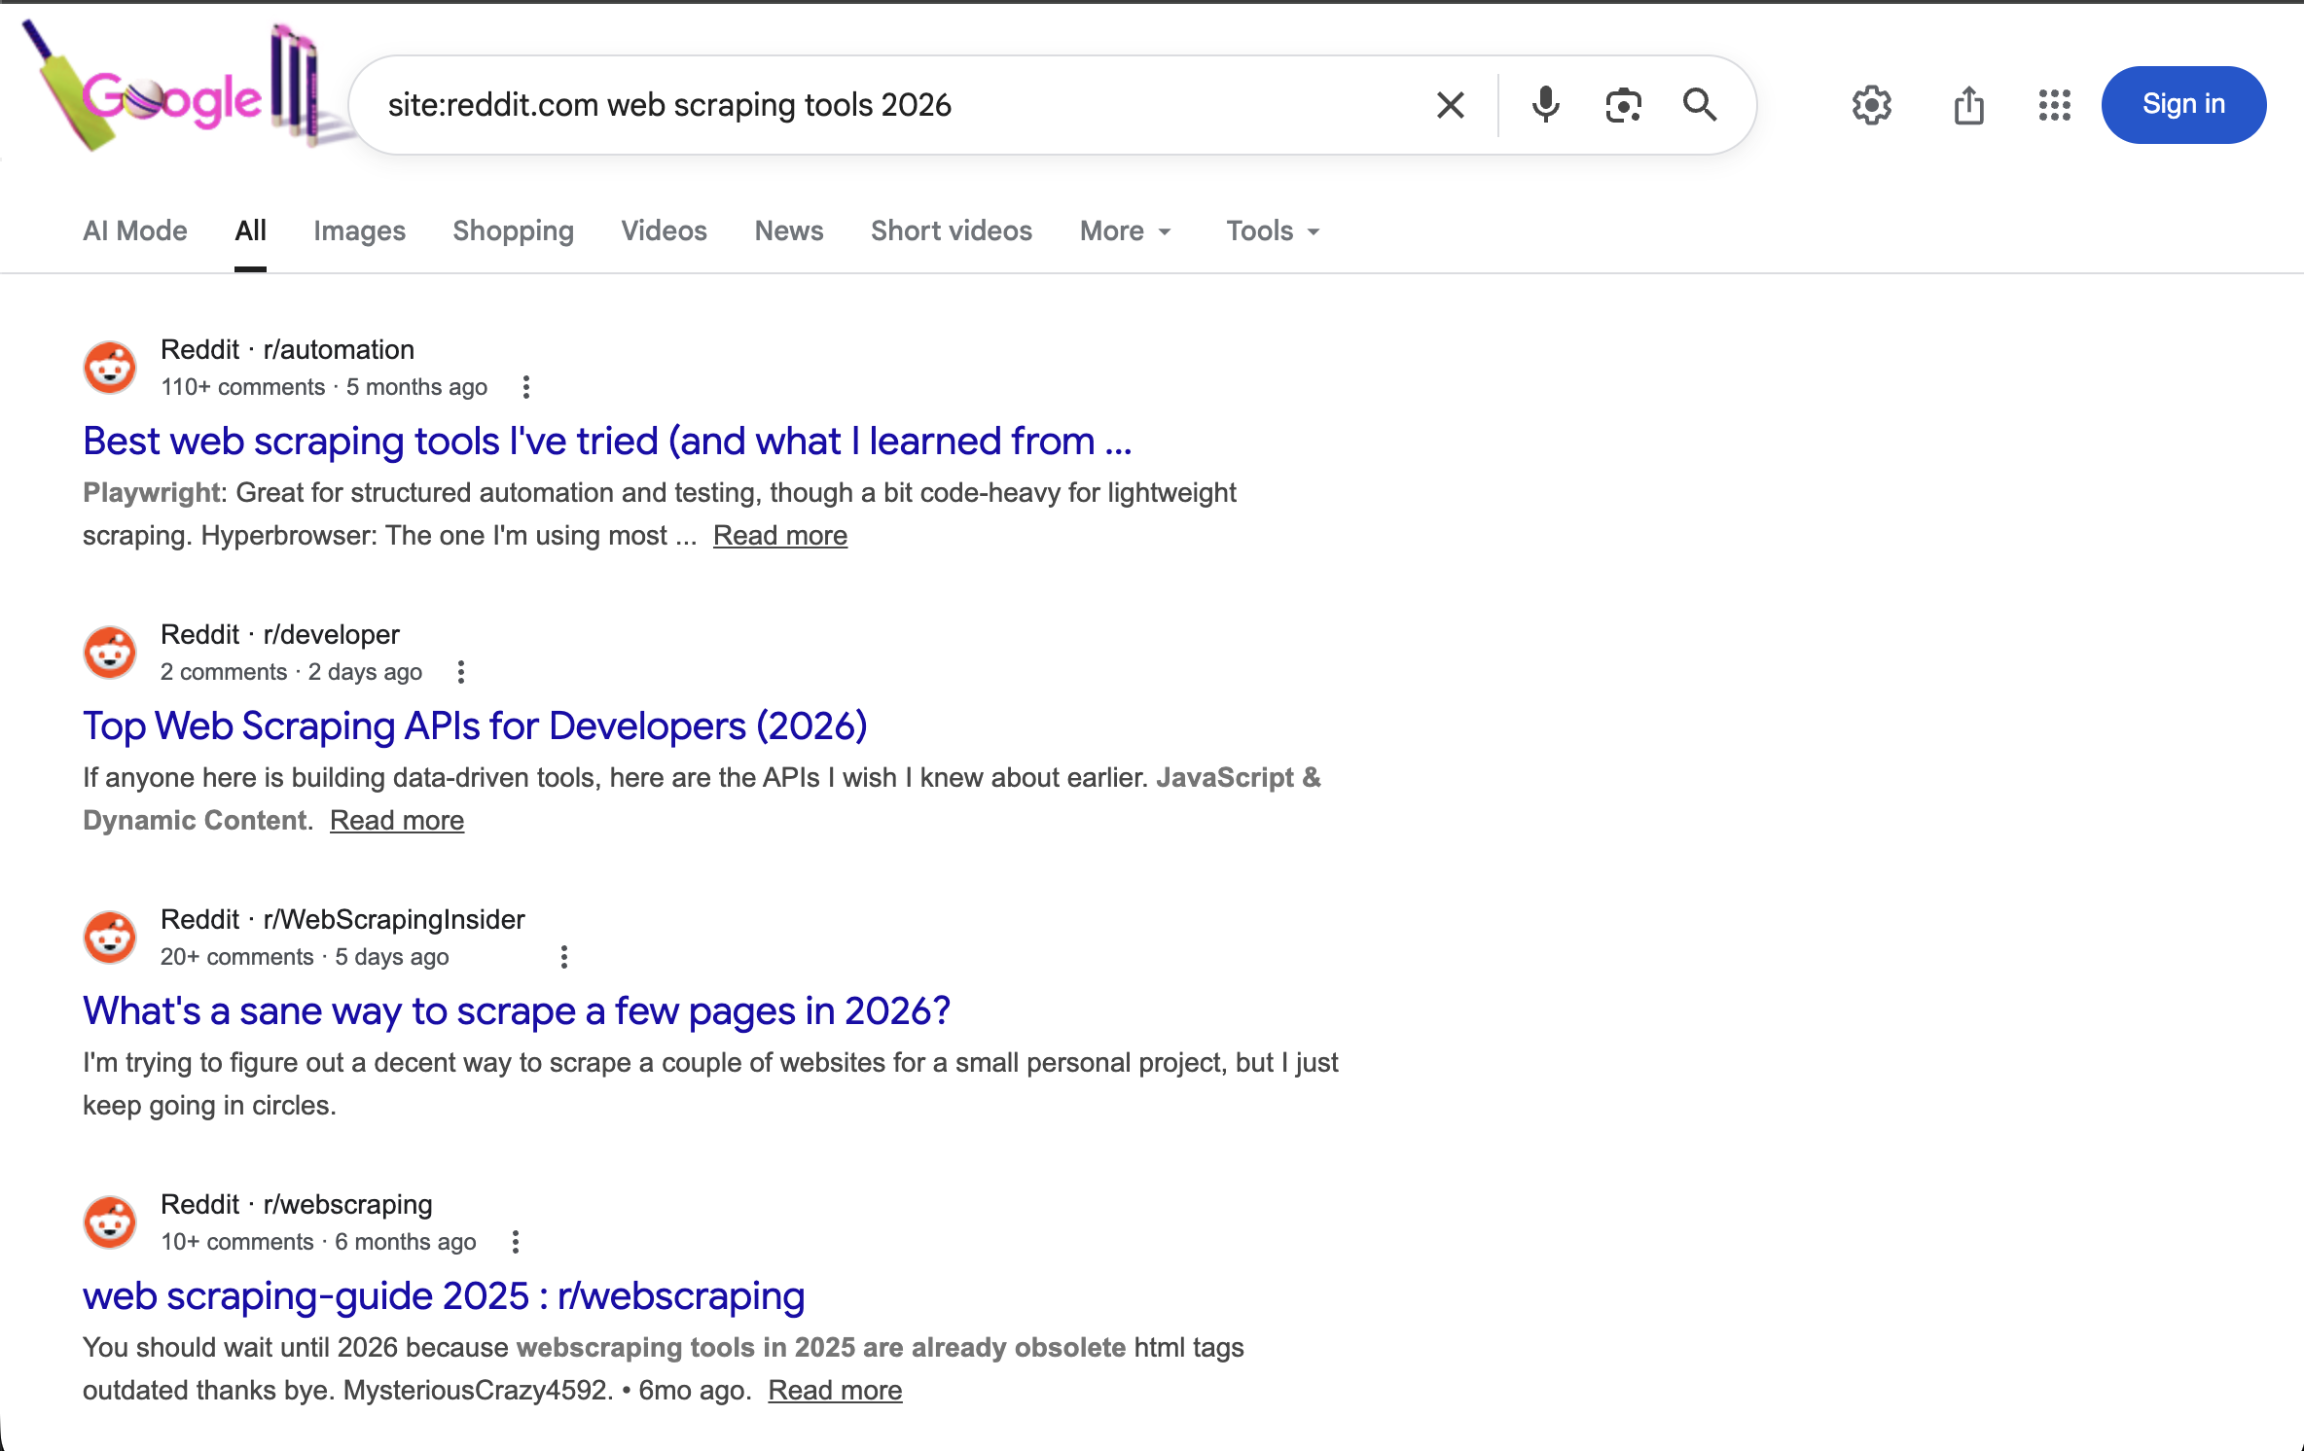Click the Sign in button
The height and width of the screenshot is (1451, 2304).
pyautogui.click(x=2182, y=104)
